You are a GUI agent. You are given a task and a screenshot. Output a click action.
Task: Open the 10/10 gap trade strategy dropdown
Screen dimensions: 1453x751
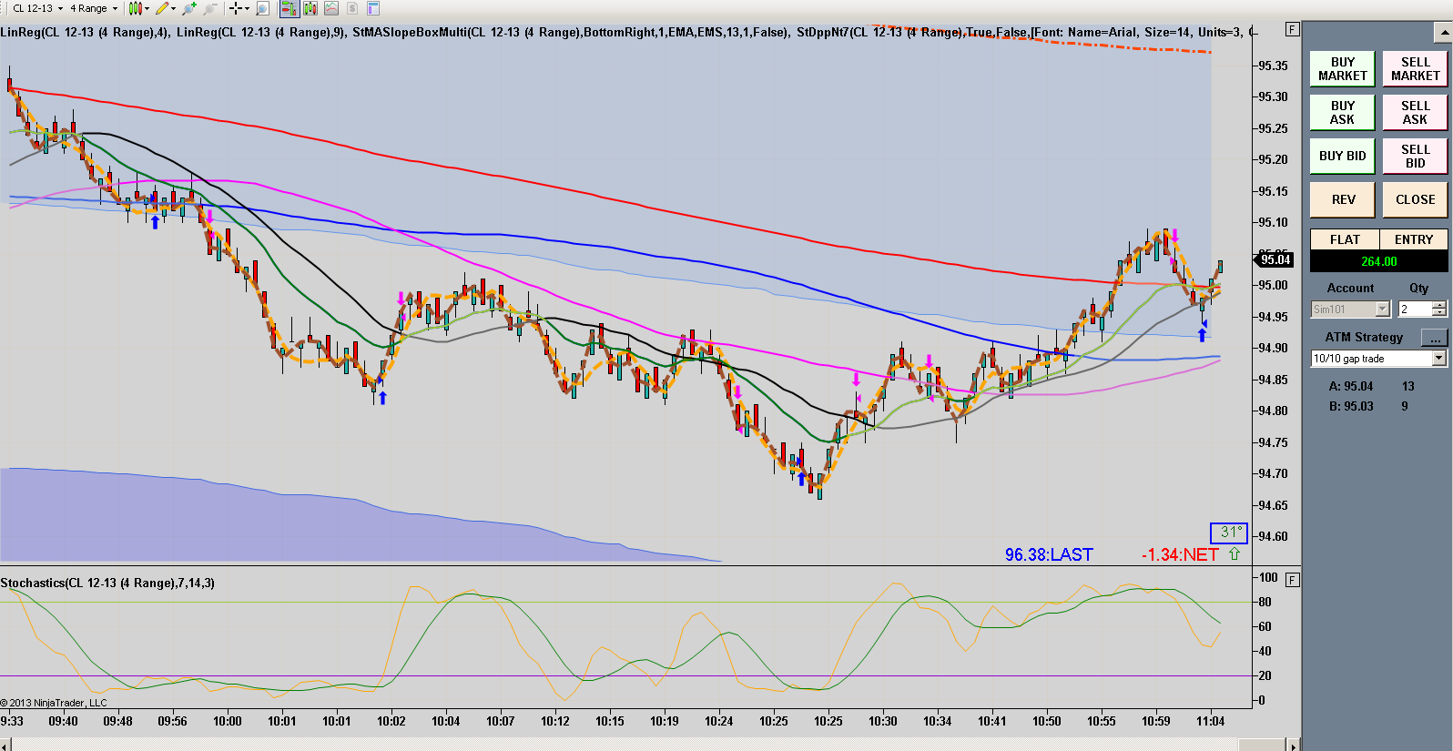(1378, 359)
